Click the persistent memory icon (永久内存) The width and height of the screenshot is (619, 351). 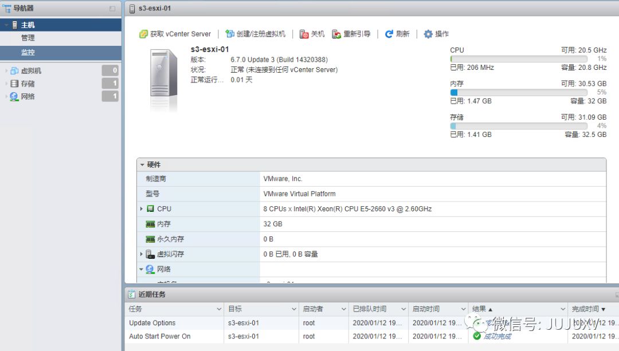pyautogui.click(x=150, y=239)
